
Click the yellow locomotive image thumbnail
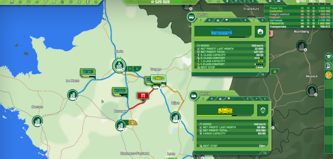225,110
